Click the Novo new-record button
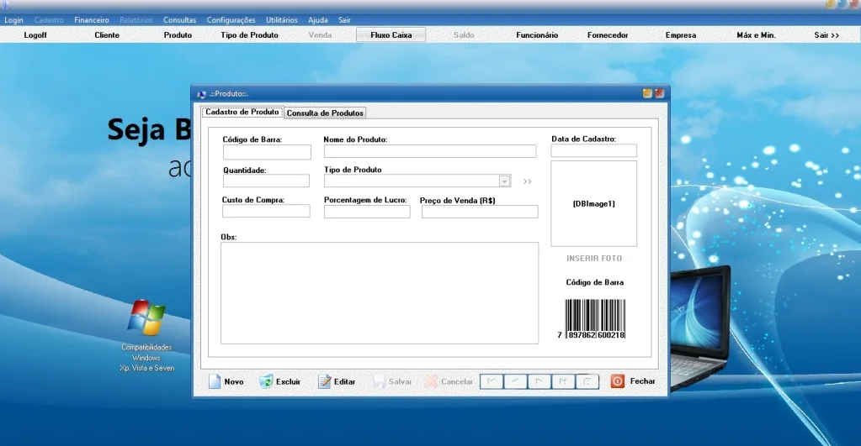This screenshot has height=446, width=861. (x=226, y=382)
